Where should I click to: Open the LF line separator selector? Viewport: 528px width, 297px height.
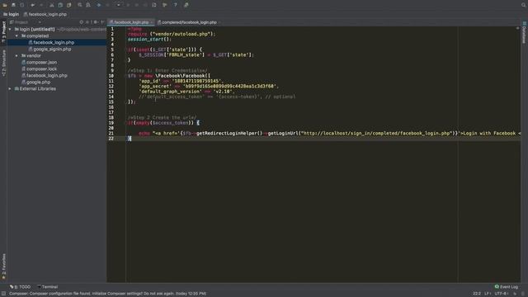pos(488,294)
